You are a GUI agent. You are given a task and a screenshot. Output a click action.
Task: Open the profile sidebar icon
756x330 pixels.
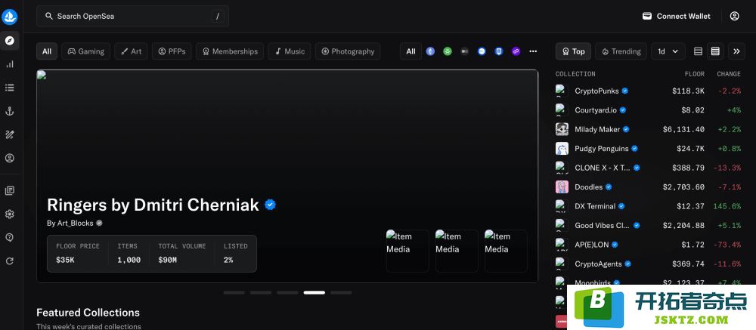pyautogui.click(x=10, y=158)
